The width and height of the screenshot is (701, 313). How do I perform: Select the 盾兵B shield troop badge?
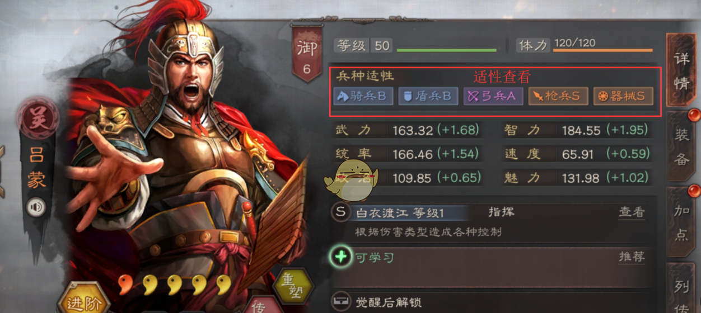click(x=428, y=96)
